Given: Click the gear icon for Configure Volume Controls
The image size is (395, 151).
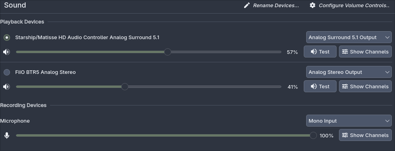Looking at the screenshot, I should click(313, 5).
